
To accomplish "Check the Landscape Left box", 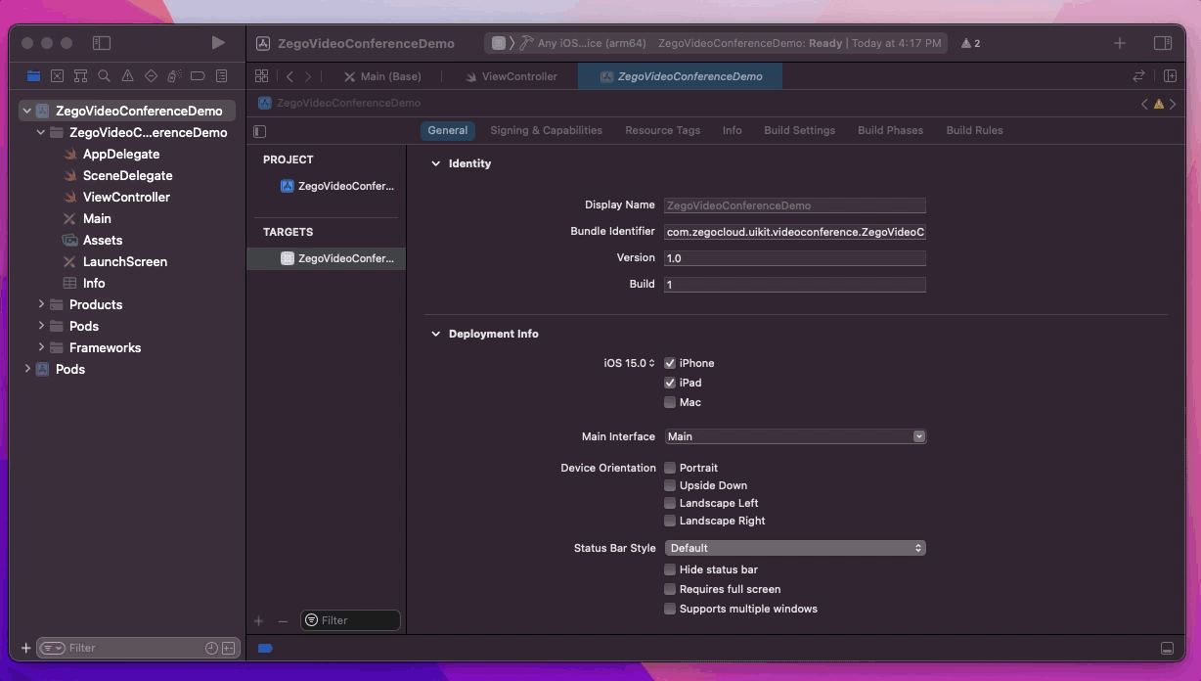I will click(670, 503).
